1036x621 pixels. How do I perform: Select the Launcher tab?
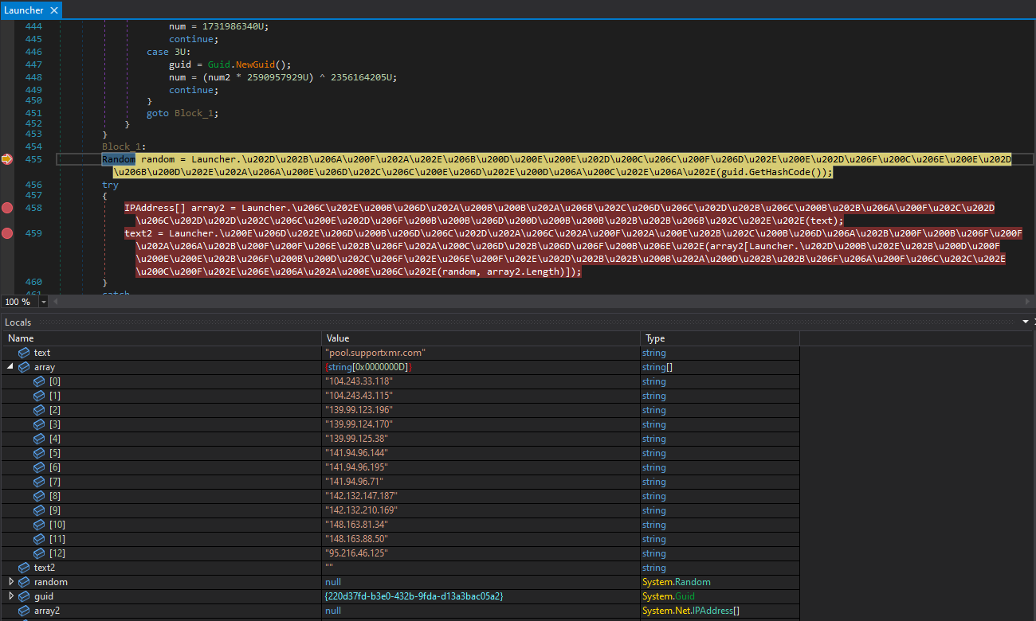click(x=24, y=10)
